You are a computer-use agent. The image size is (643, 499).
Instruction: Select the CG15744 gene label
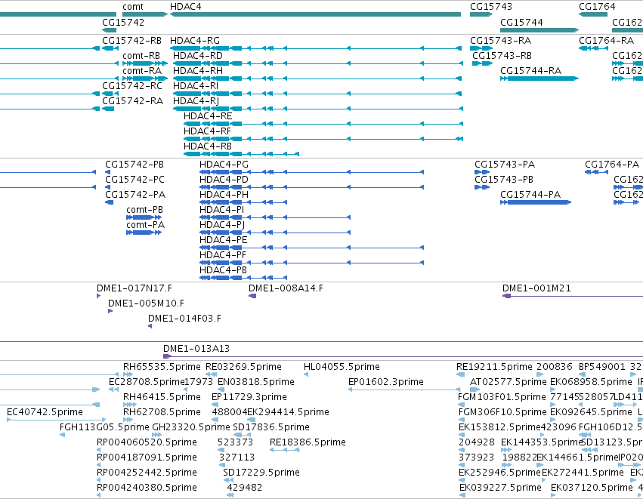[521, 22]
